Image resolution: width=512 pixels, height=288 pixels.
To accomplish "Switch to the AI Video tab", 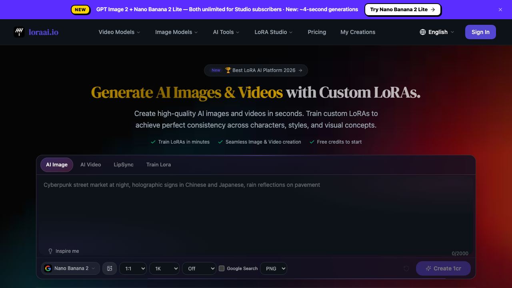I will (91, 165).
